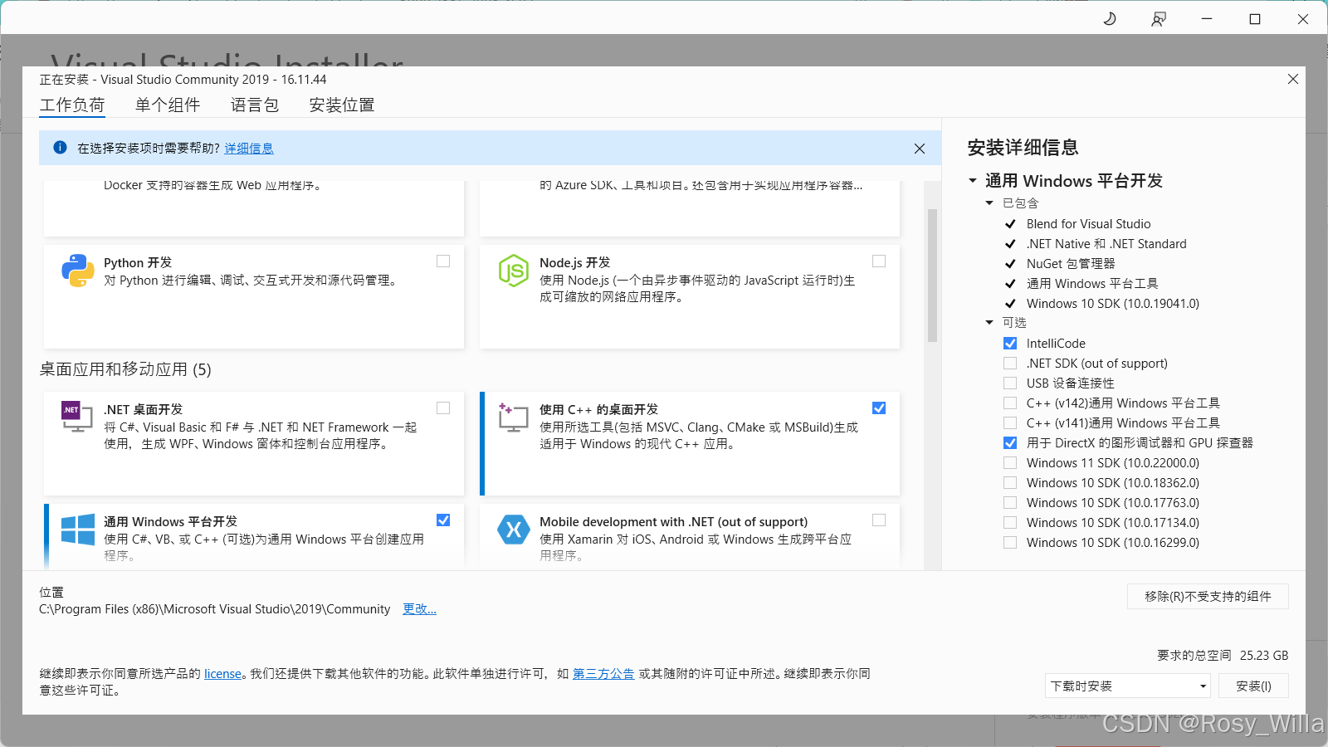Image resolution: width=1328 pixels, height=747 pixels.
Task: Check .NET SDK (out of support) option
Action: (1010, 364)
